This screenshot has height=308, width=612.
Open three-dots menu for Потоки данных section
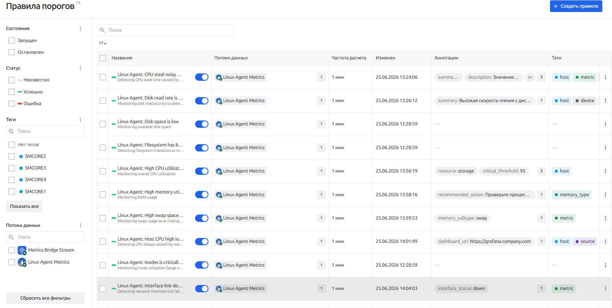80,226
